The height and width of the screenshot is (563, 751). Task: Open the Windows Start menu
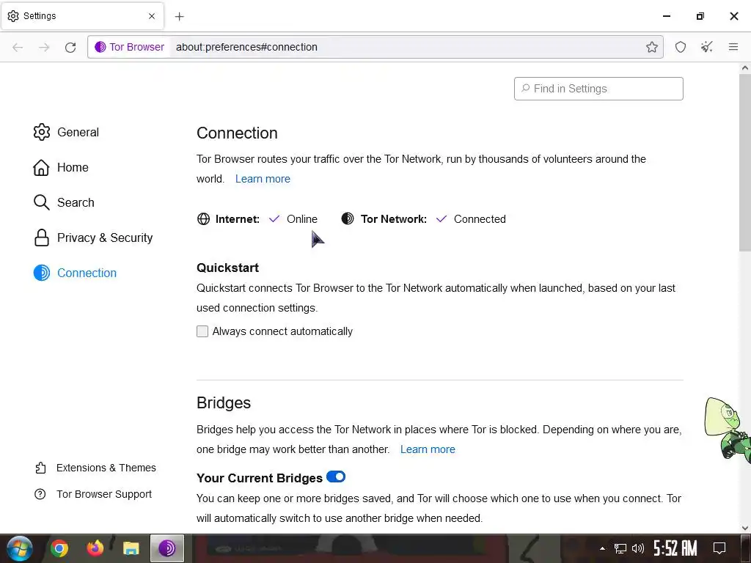[x=20, y=548]
